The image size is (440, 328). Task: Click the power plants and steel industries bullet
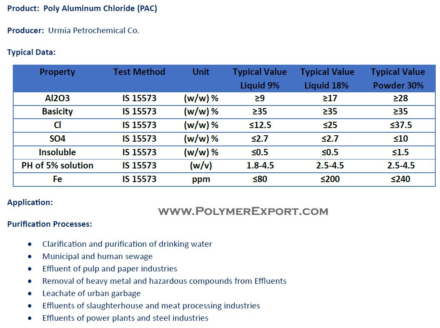coord(125,318)
